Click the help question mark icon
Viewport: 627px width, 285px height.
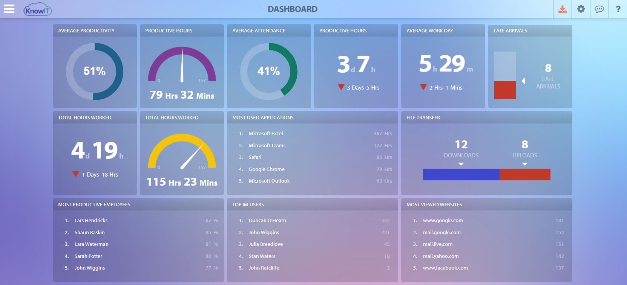click(618, 9)
